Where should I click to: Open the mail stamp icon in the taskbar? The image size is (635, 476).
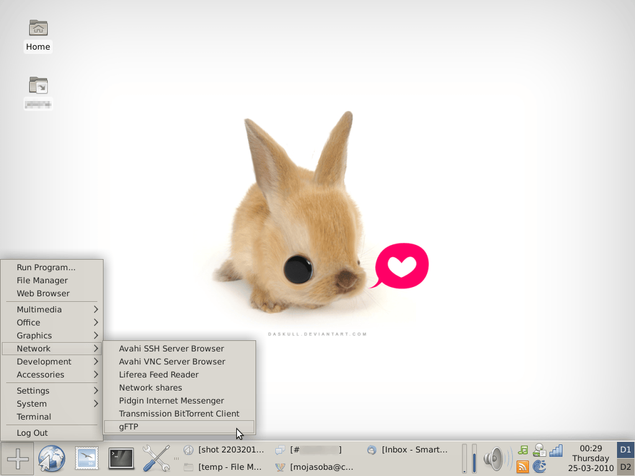(86, 459)
